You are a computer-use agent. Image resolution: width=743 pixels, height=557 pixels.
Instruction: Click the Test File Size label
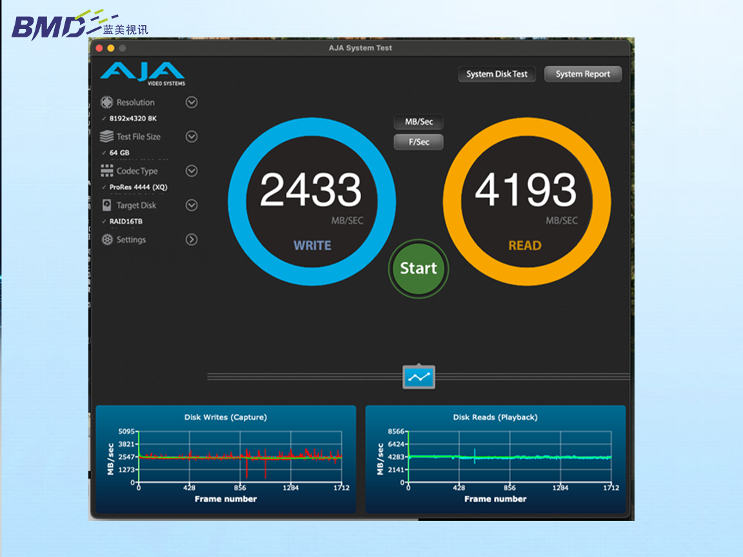click(139, 137)
